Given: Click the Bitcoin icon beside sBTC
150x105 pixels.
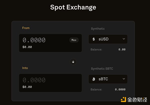Looking at the screenshot, I should tap(94, 79).
